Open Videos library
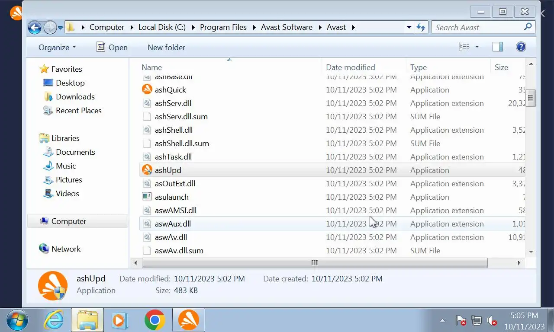This screenshot has width=554, height=332. [x=67, y=193]
